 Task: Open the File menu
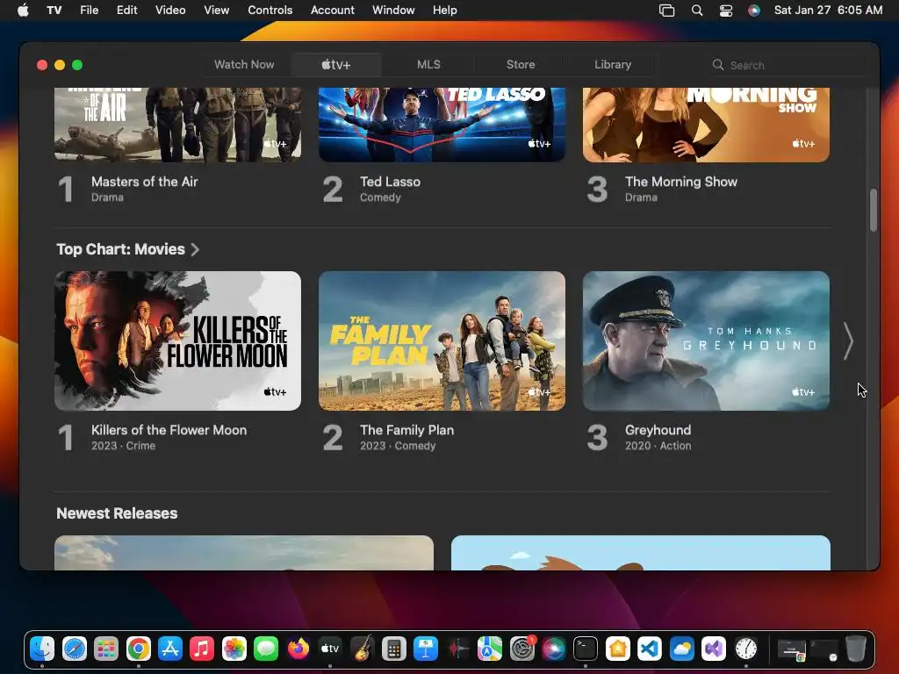89,10
